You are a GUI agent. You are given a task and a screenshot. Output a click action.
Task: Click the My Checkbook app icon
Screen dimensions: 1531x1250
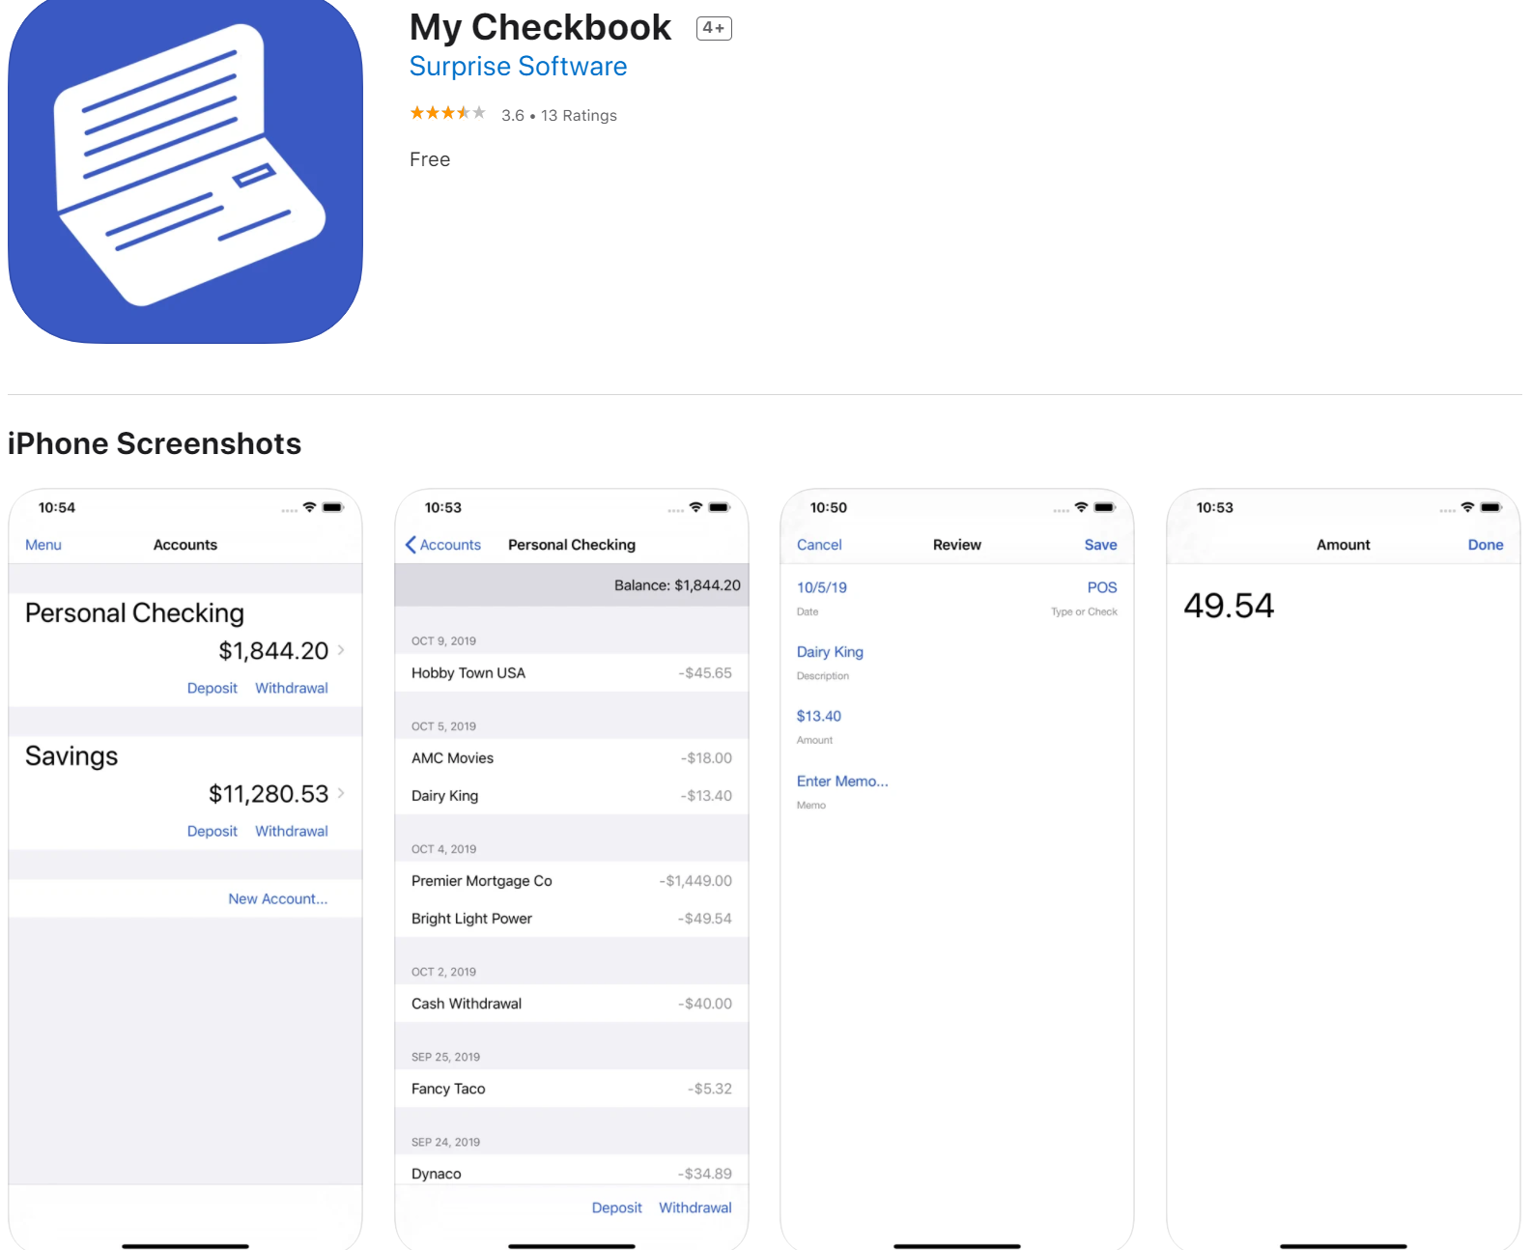pyautogui.click(x=185, y=170)
